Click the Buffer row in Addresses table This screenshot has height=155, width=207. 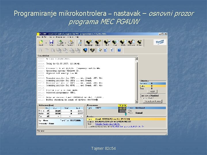click(61, 113)
